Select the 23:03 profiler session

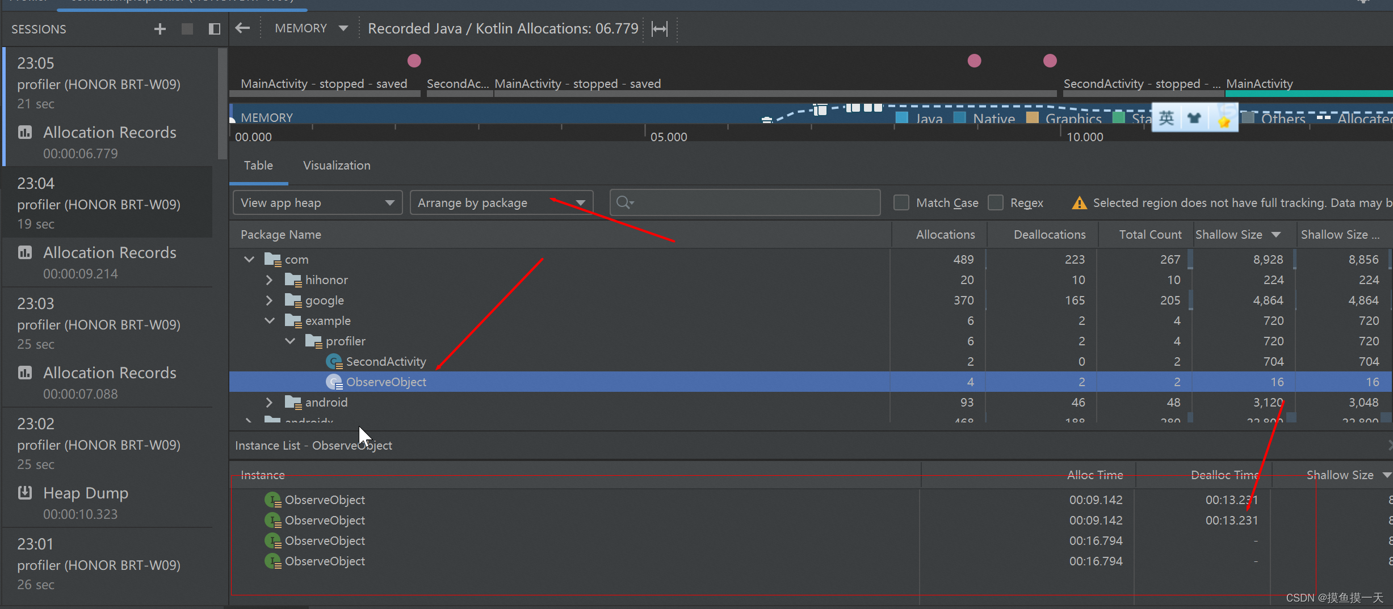tap(108, 323)
